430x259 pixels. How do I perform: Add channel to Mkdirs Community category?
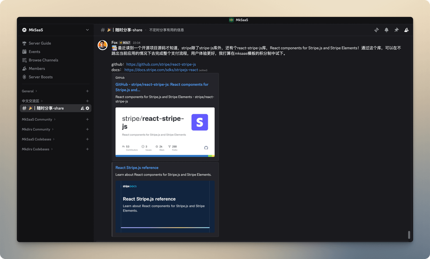tap(87, 129)
